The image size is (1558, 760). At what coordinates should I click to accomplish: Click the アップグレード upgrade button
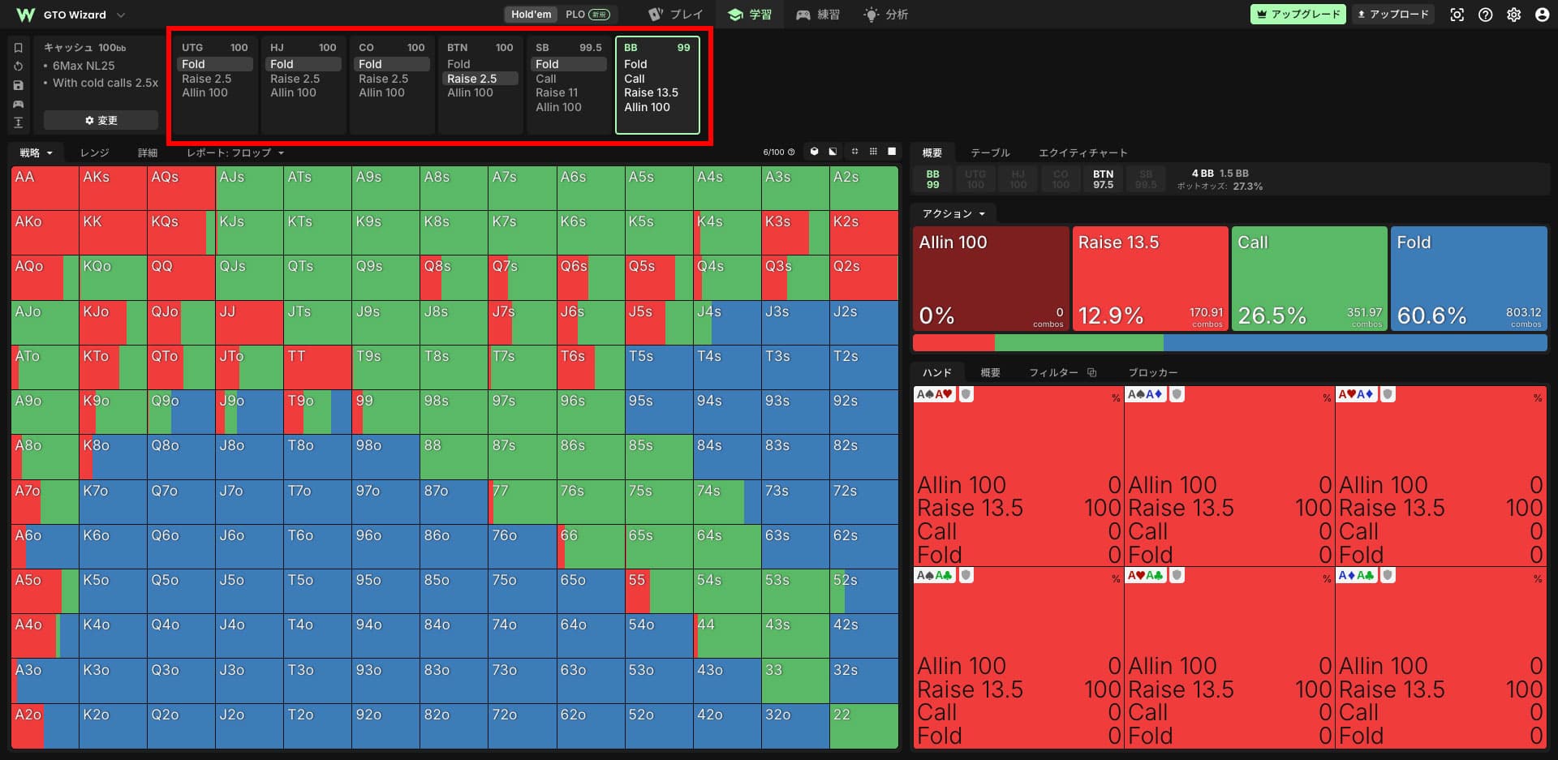click(1298, 15)
